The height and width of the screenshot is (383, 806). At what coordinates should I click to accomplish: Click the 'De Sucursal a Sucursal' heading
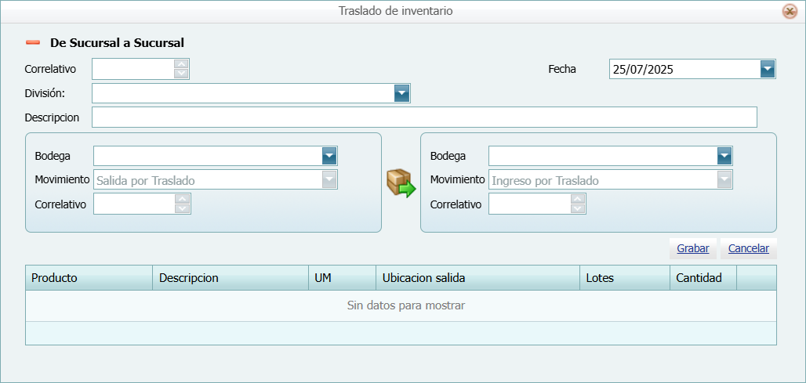coord(117,43)
